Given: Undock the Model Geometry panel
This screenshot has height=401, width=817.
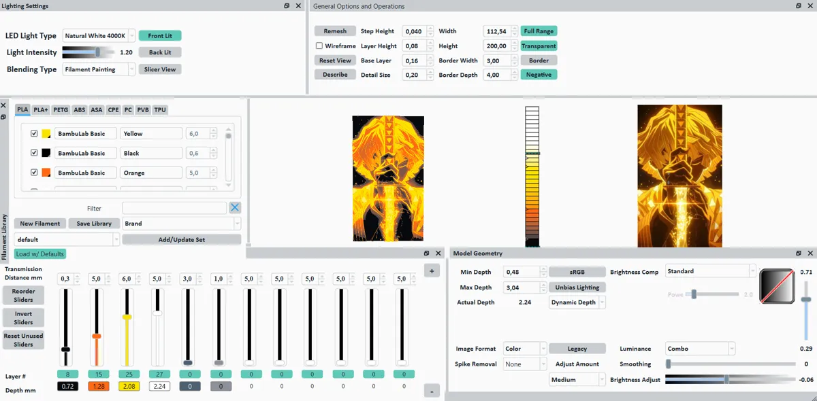Looking at the screenshot, I should click(x=799, y=253).
